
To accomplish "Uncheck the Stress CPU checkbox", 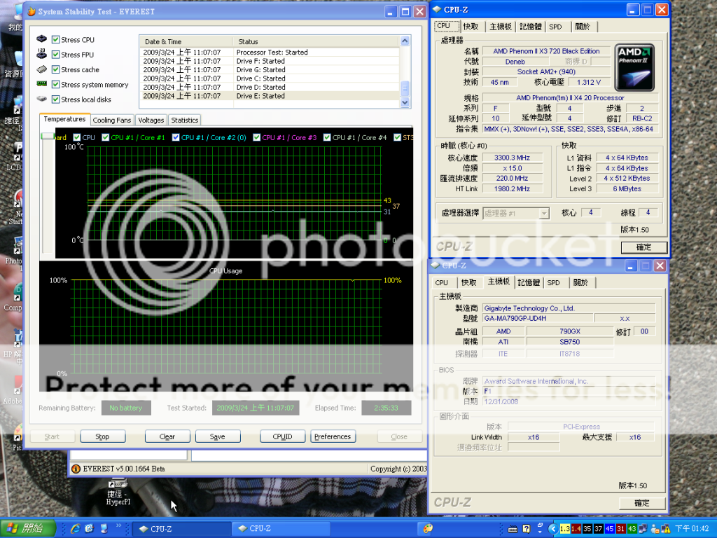I will pyautogui.click(x=55, y=40).
